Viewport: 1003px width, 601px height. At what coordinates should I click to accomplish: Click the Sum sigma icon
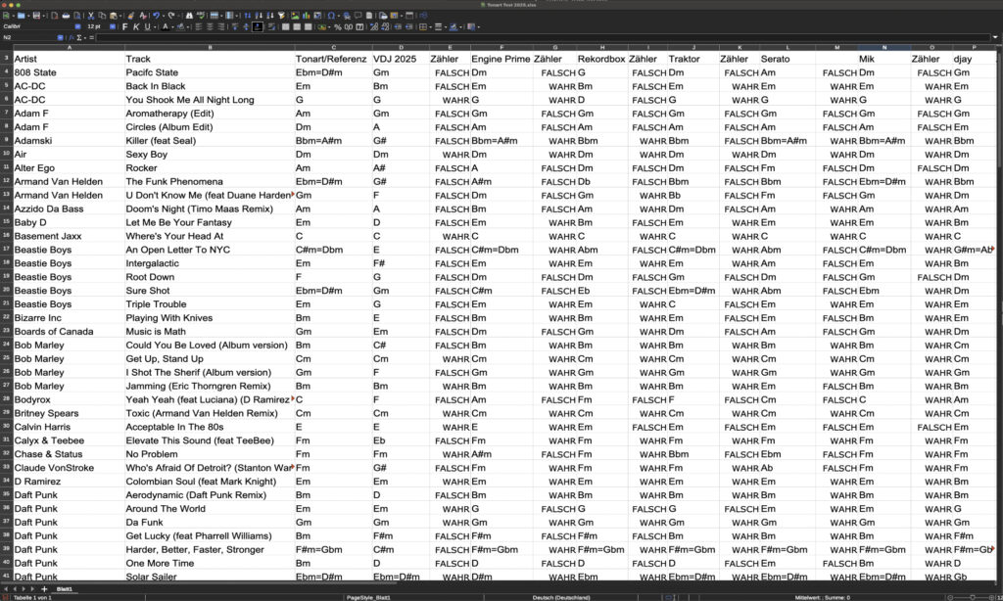78,37
